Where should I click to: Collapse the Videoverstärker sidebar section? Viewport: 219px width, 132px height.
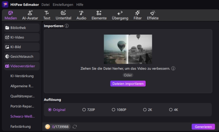pyautogui.click(x=22, y=66)
